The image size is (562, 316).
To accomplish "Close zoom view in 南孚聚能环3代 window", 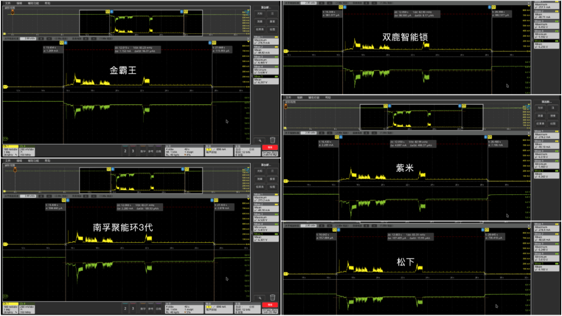I will click(248, 196).
